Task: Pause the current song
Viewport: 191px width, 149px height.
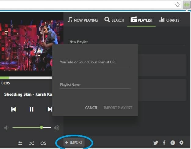Action: coord(31,109)
